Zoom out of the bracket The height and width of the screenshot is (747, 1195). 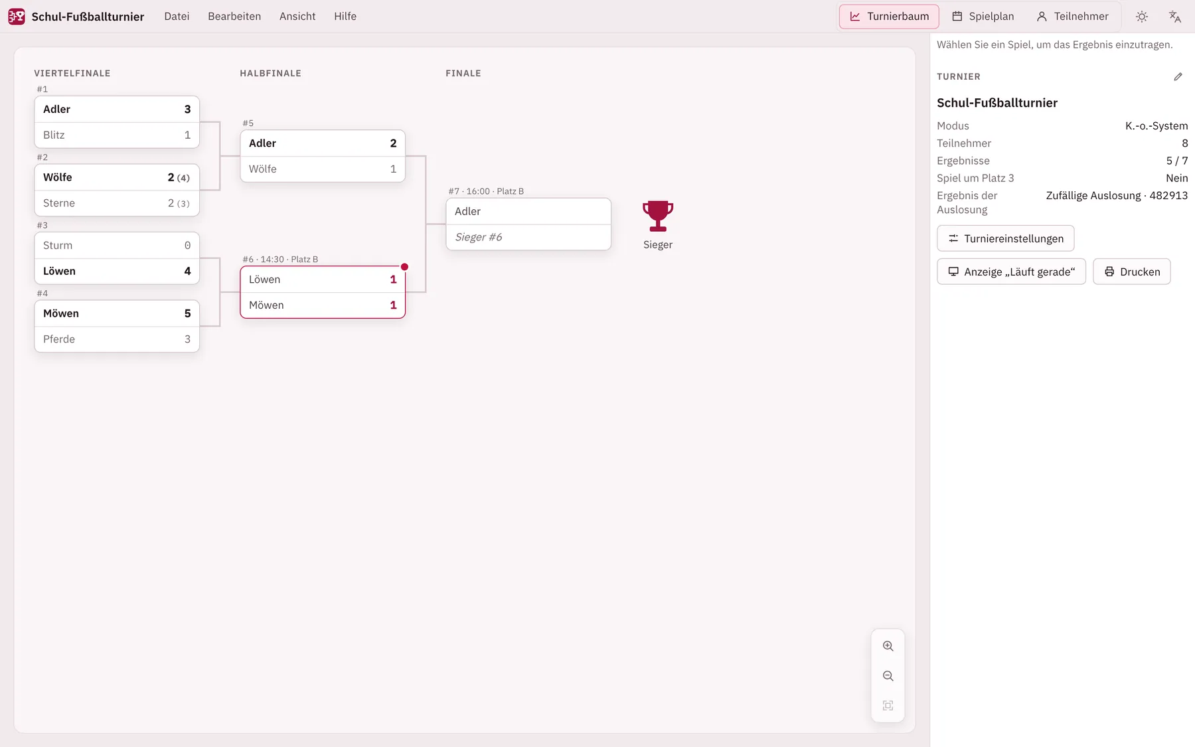pyautogui.click(x=888, y=676)
